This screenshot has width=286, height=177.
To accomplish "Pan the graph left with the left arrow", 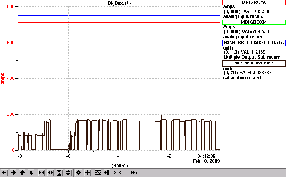I will 4,173.
